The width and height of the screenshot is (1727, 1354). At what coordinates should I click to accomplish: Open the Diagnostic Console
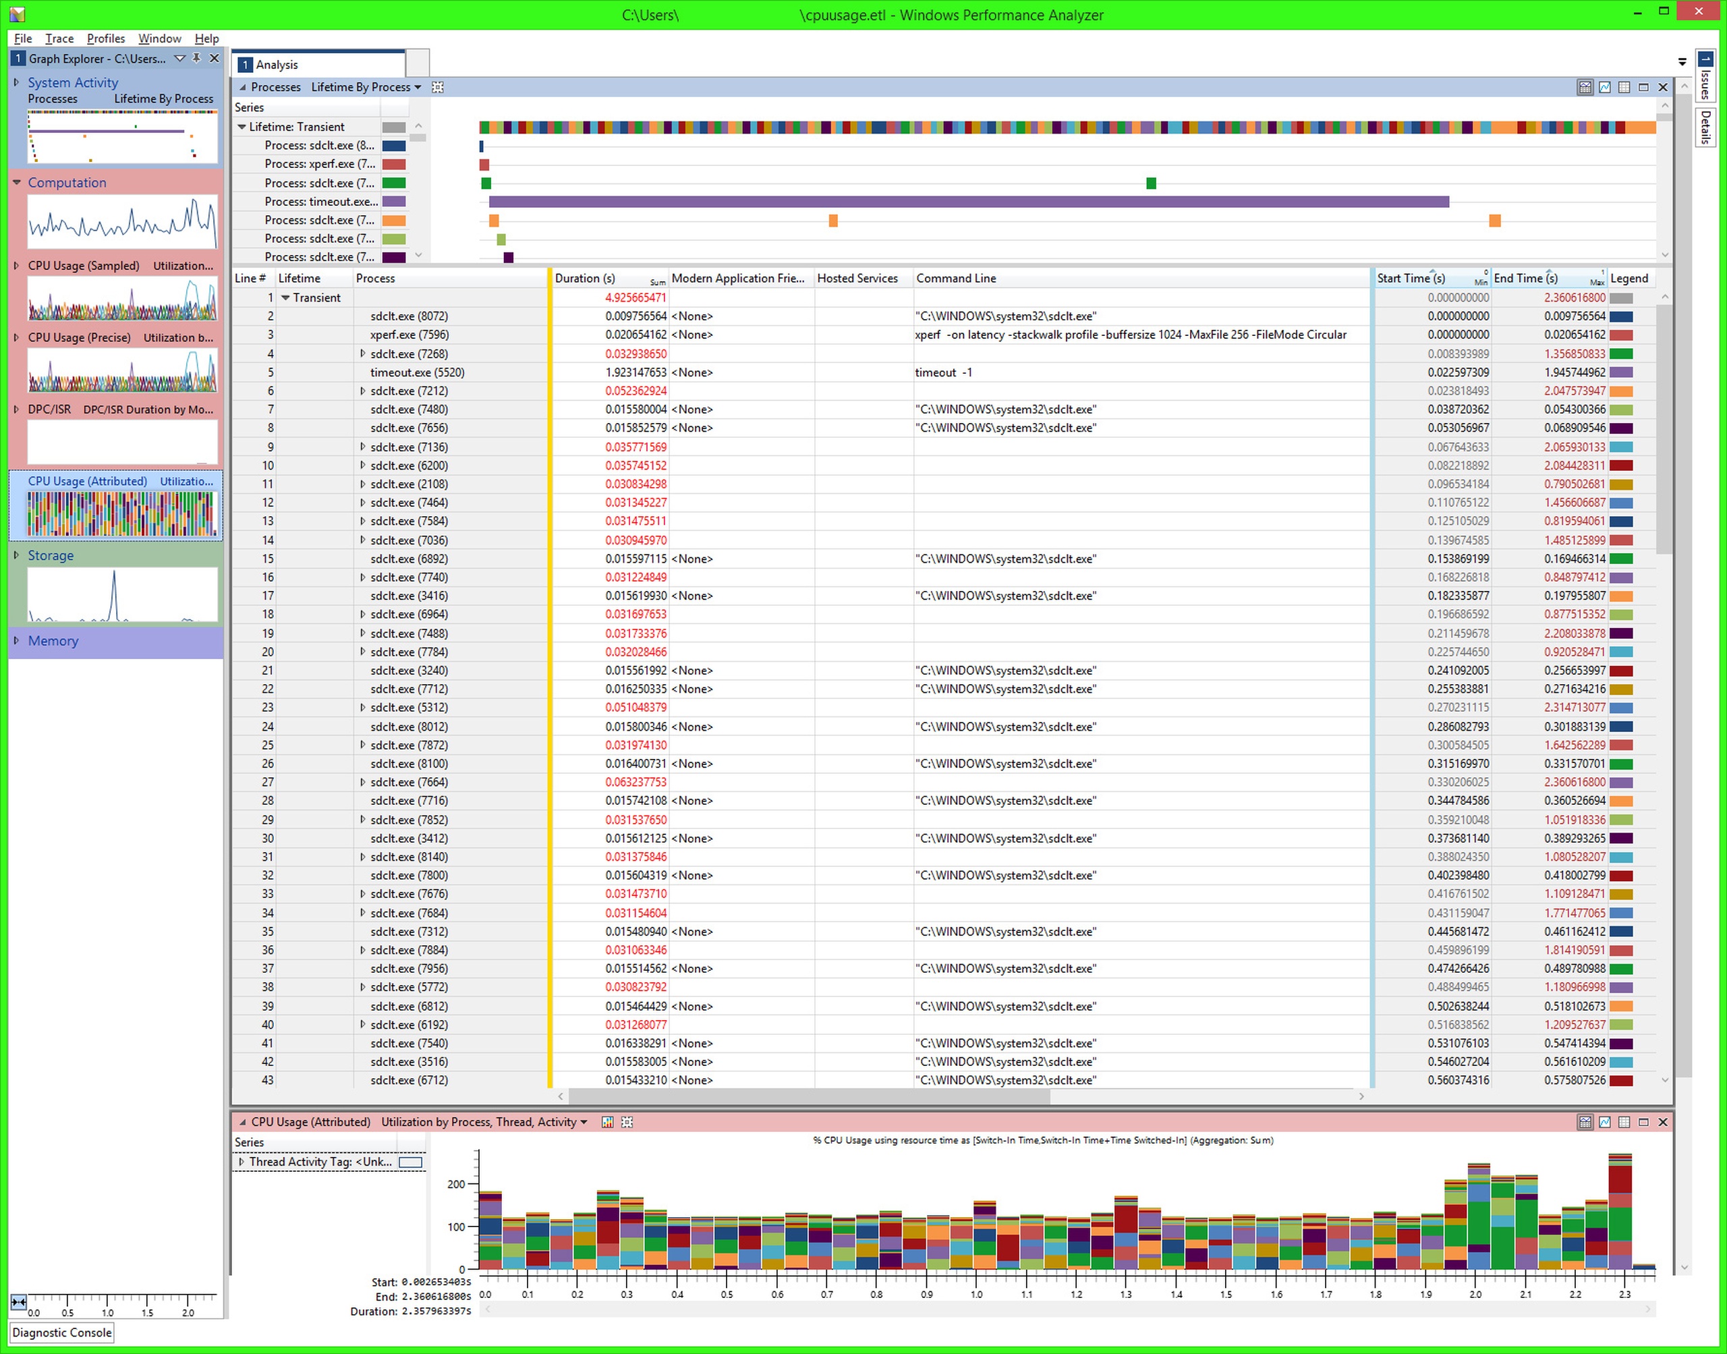click(62, 1332)
